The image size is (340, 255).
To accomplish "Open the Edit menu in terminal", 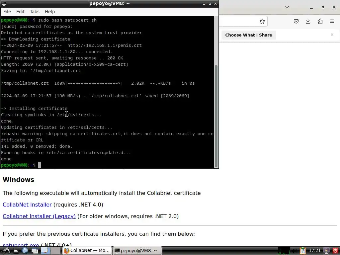I will click(20, 12).
